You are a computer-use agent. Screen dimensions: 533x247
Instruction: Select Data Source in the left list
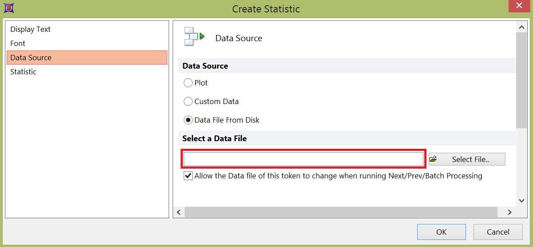point(31,58)
